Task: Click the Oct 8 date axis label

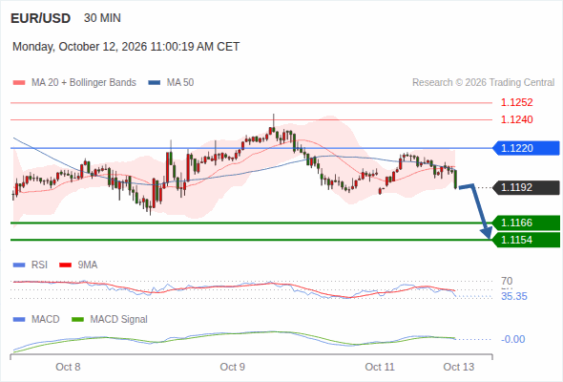Action: pyautogui.click(x=68, y=367)
